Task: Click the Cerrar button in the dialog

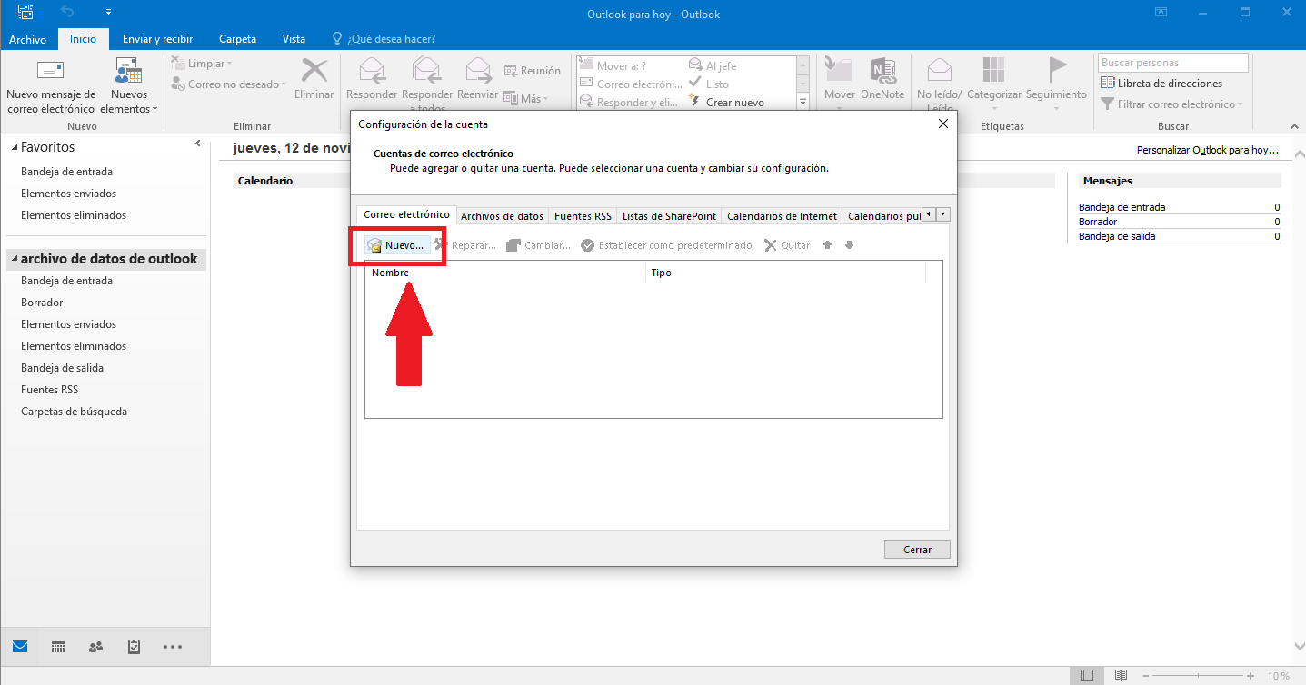Action: click(917, 550)
